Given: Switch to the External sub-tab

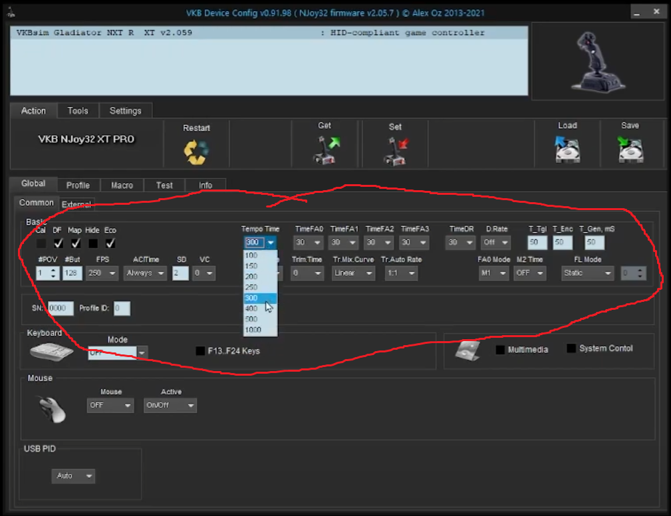Looking at the screenshot, I should pos(76,204).
